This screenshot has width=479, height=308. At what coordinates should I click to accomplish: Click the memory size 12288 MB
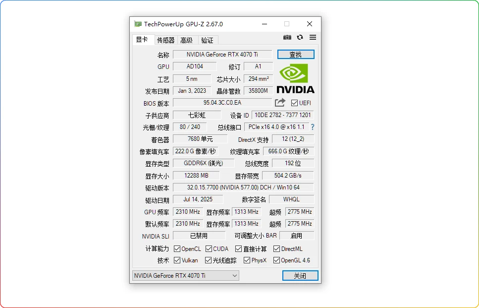pos(196,175)
